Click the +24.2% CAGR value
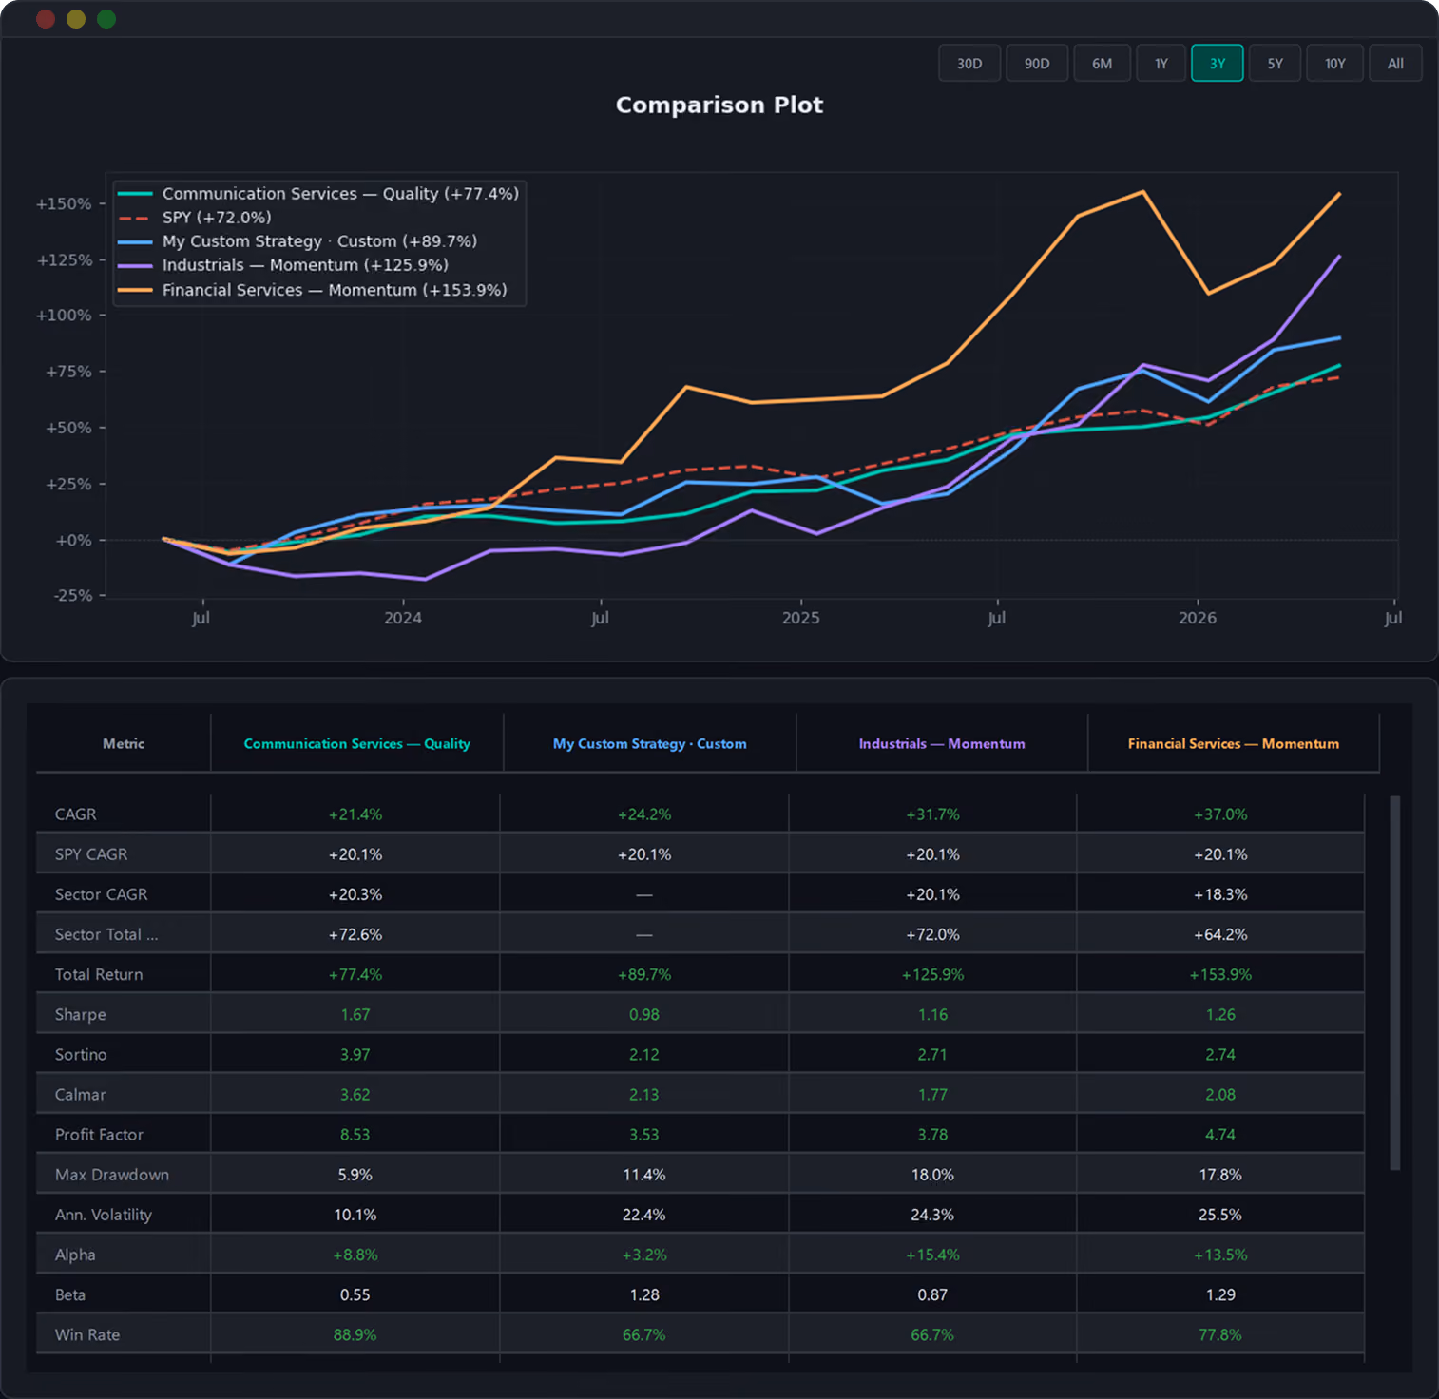Image resolution: width=1439 pixels, height=1399 pixels. pos(644,814)
